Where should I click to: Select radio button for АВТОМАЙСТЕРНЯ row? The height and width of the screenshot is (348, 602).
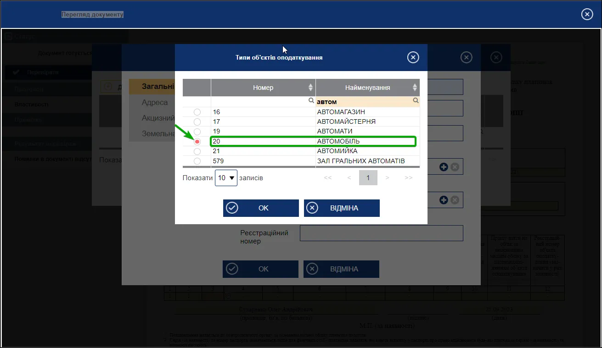(x=197, y=122)
